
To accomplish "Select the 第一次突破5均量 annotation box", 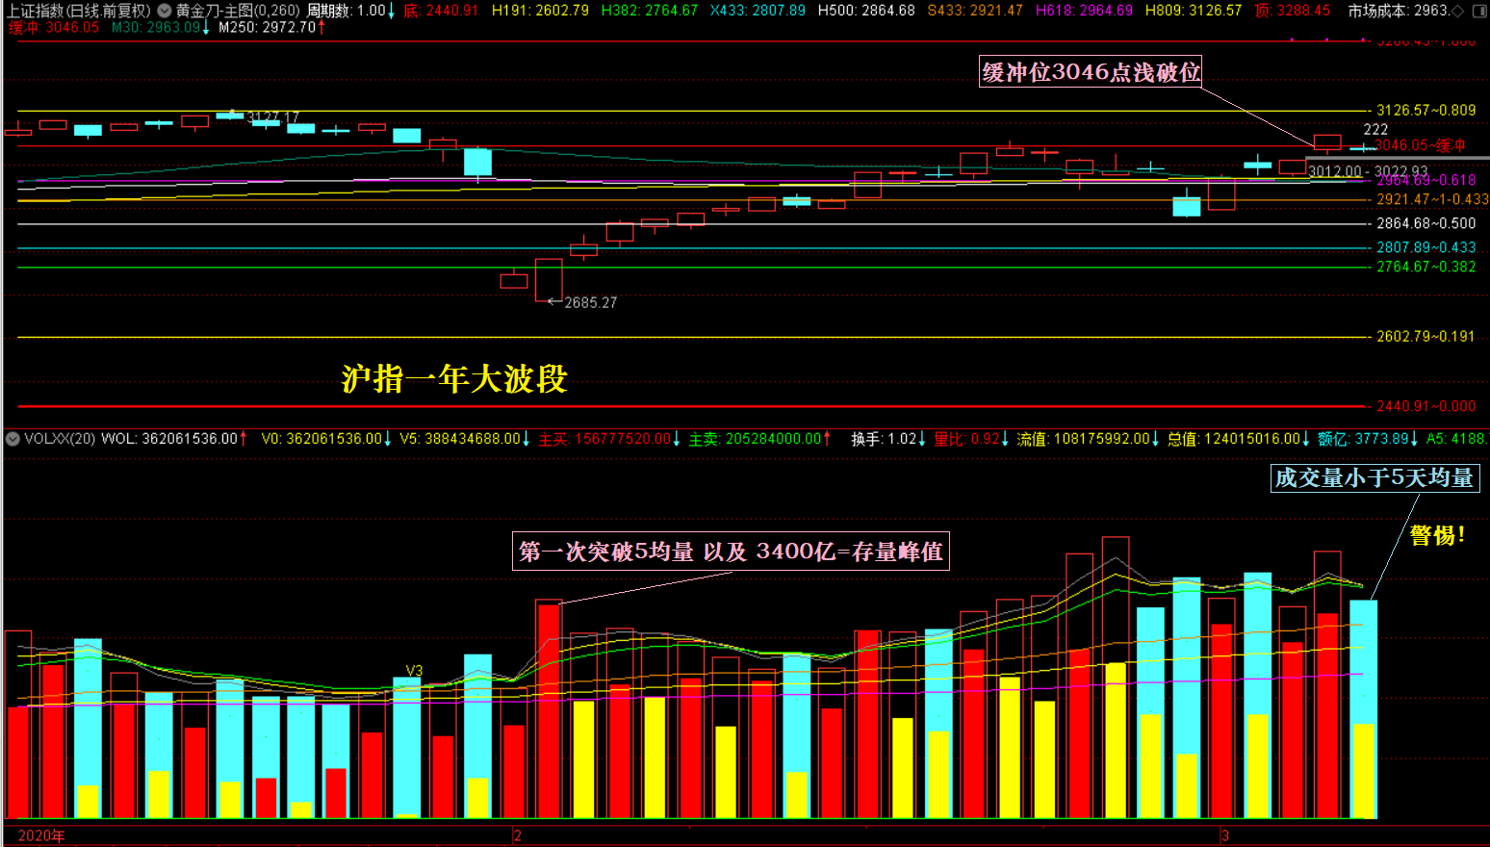I will [x=731, y=552].
